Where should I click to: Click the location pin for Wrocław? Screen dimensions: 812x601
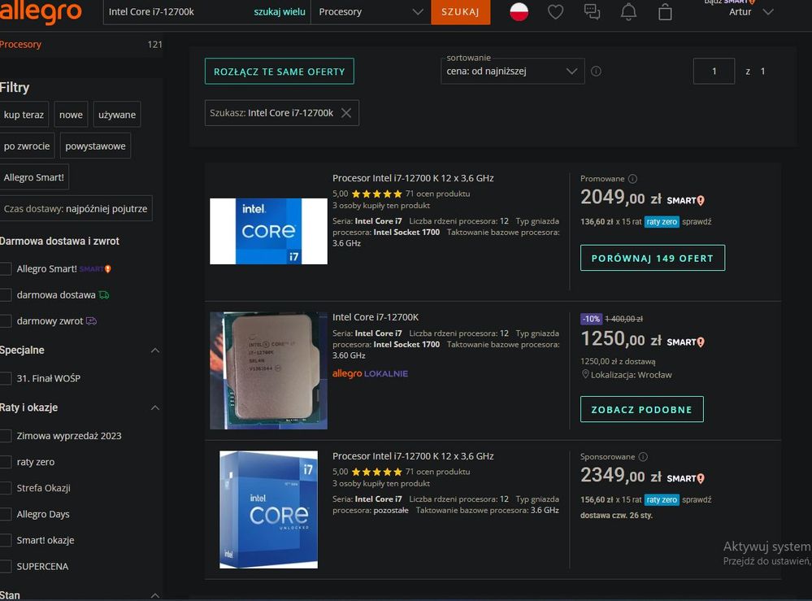coord(585,374)
